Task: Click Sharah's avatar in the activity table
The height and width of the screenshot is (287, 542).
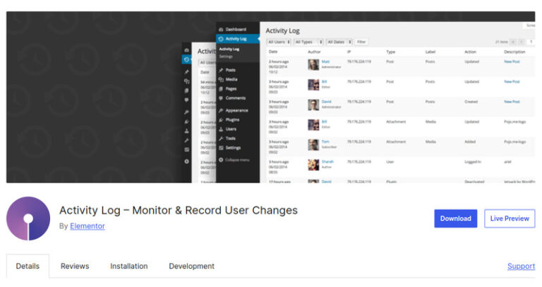Action: coord(313,165)
